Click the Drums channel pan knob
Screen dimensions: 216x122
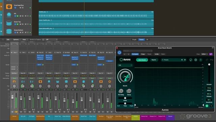coord(14,86)
